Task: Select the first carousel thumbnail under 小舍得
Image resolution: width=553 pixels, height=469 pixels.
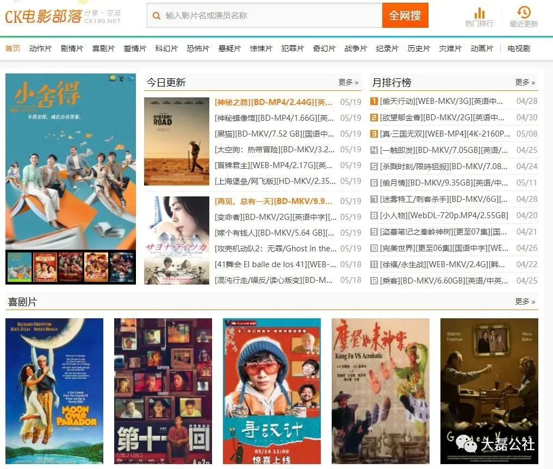Action: pyautogui.click(x=20, y=267)
